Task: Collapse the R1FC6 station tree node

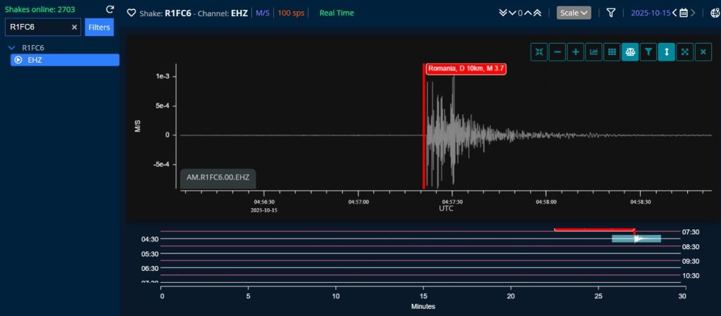Action: coord(12,48)
